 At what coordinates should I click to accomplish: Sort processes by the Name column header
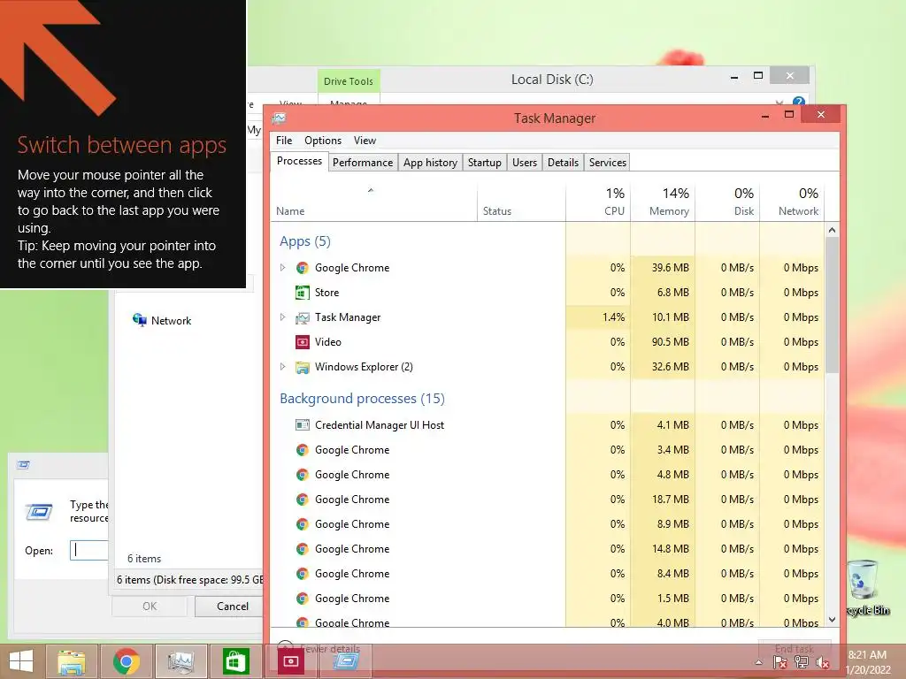[x=374, y=202]
